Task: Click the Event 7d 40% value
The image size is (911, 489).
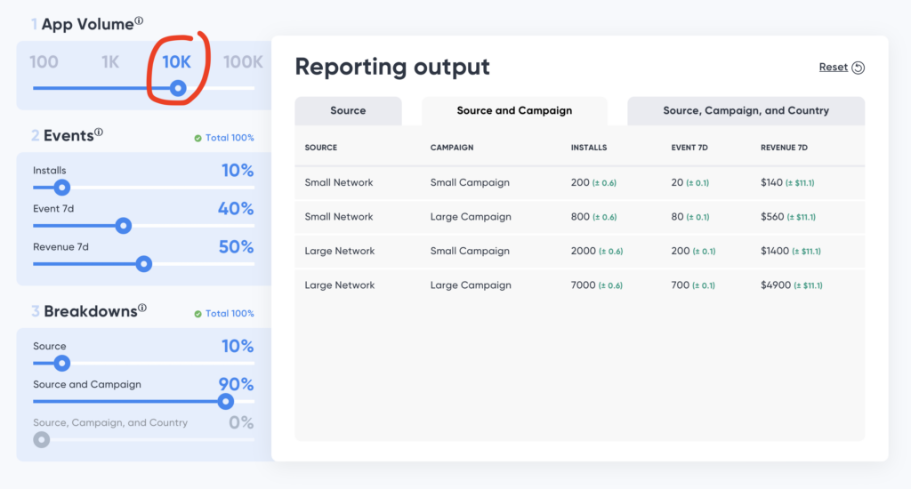Action: 236,209
